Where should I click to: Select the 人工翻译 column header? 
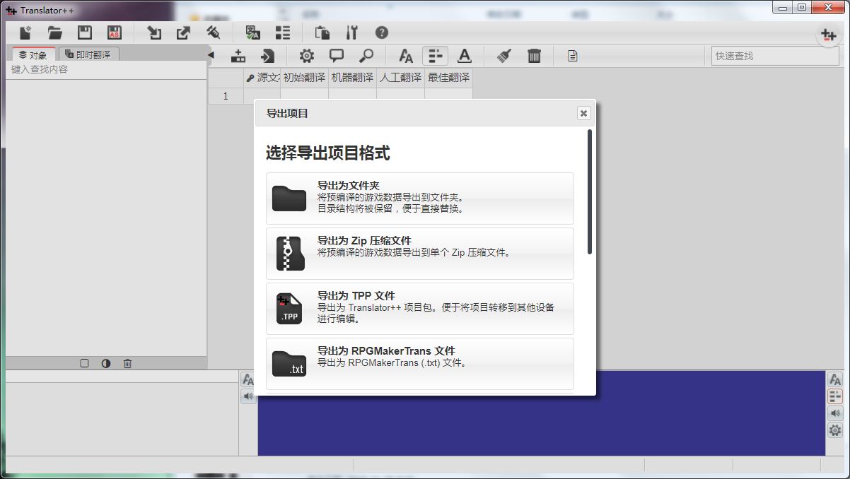point(400,78)
